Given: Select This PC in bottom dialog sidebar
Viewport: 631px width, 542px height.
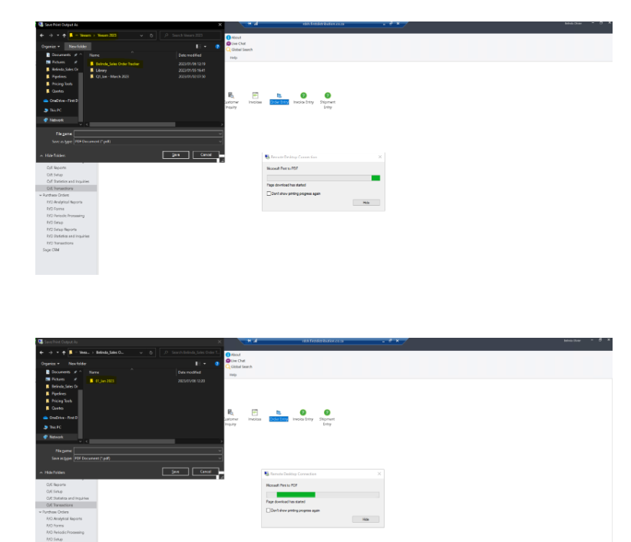Looking at the screenshot, I should pyautogui.click(x=52, y=427).
